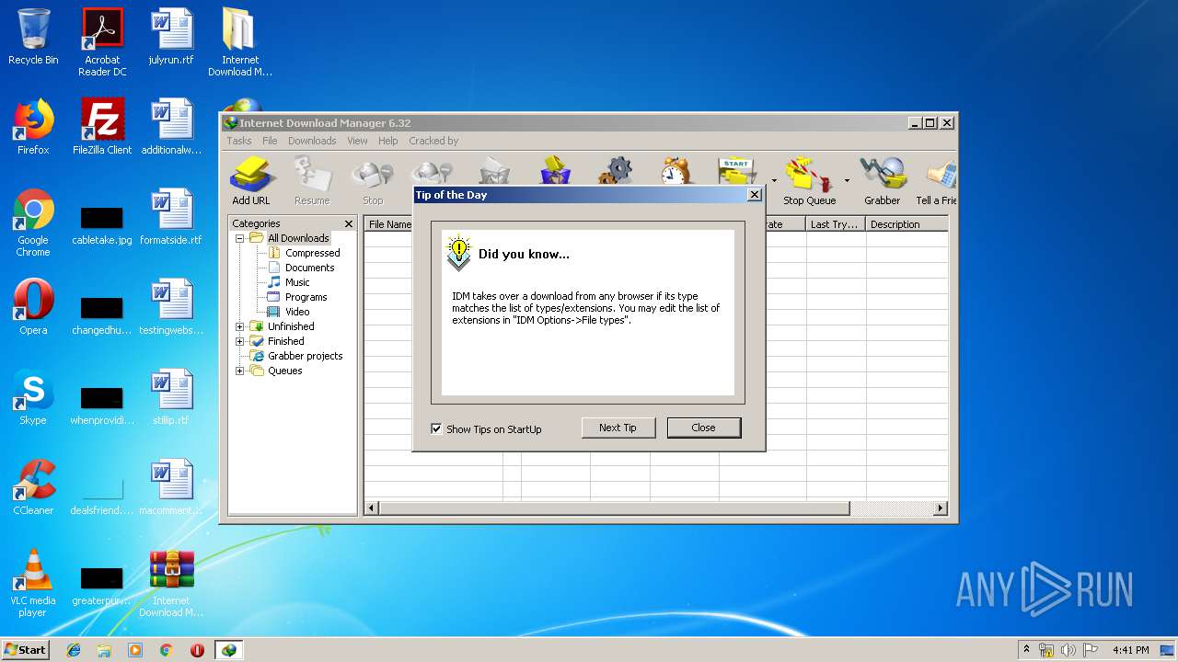Expand the Unfinished tree node
This screenshot has height=662, width=1178.
(239, 326)
